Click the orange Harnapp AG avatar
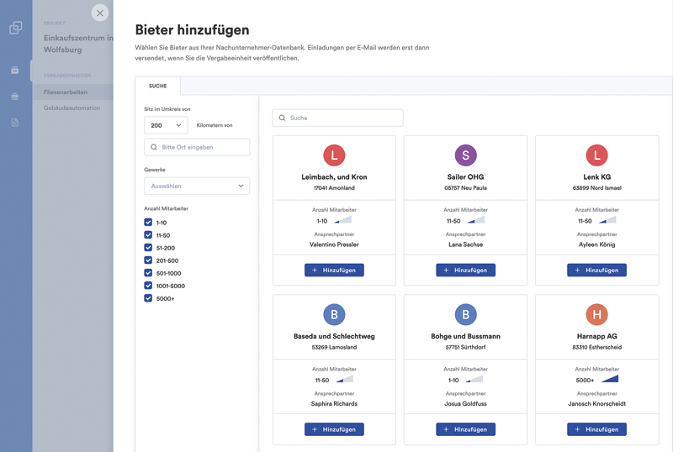Viewport: 673px width, 452px height. pos(596,314)
